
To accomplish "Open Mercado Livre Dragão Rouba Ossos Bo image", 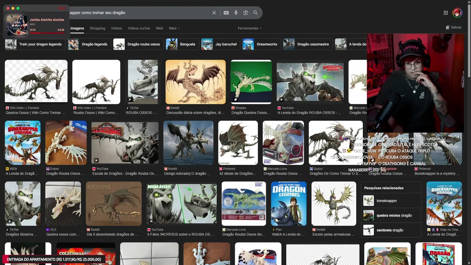I will pos(244,204).
